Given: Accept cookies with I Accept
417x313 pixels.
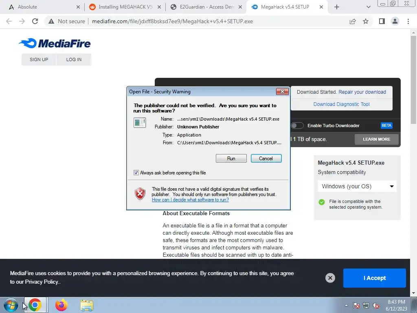Looking at the screenshot, I should (x=375, y=278).
